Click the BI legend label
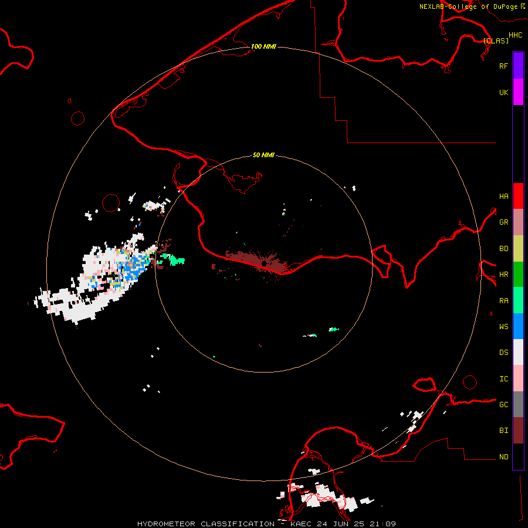This screenshot has width=528, height=528. (503, 431)
